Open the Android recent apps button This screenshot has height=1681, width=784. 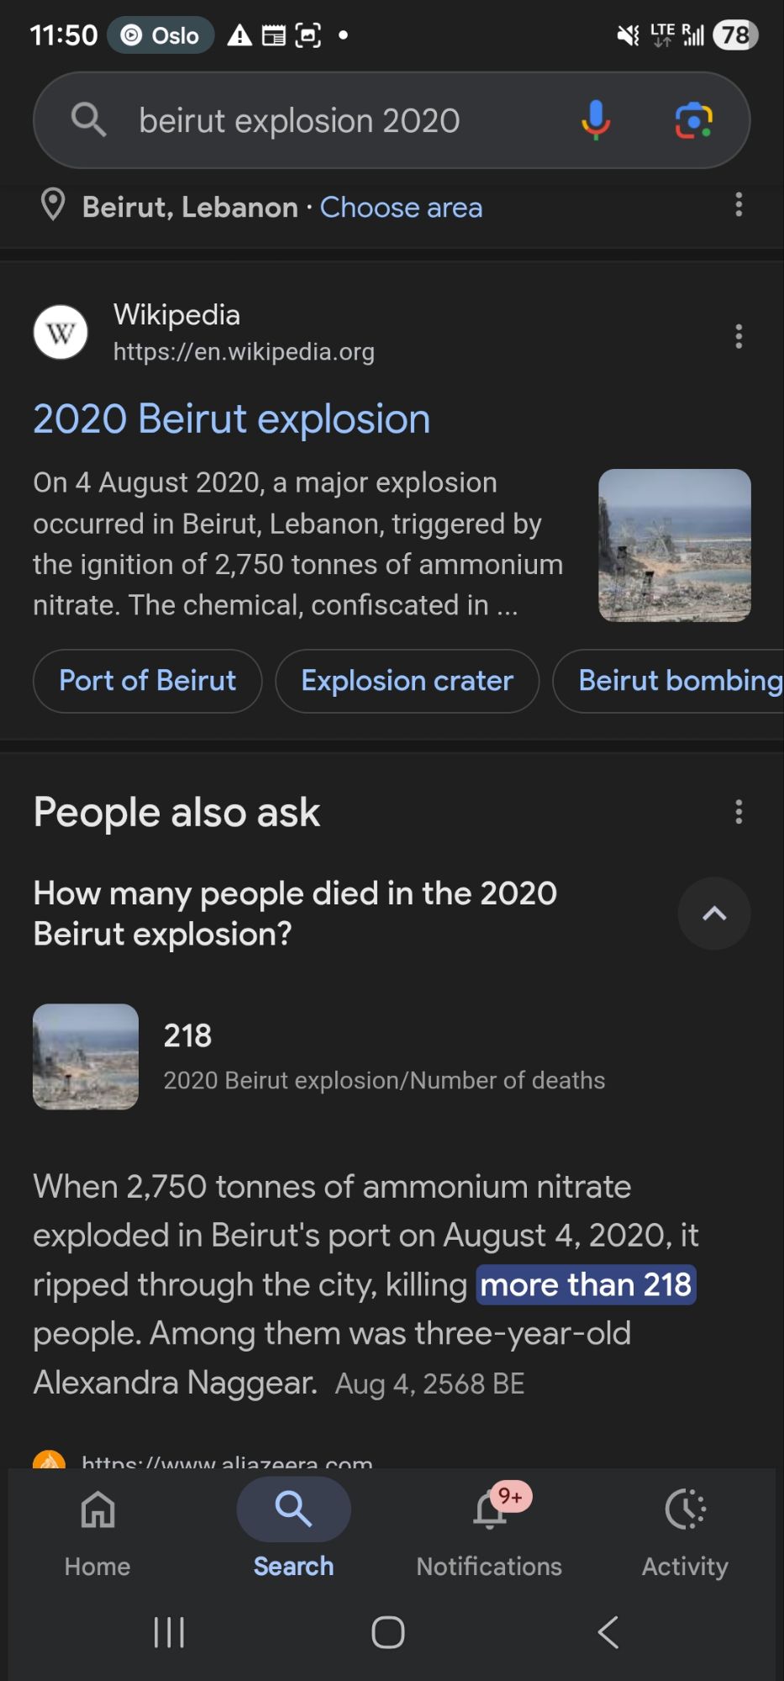point(169,1632)
